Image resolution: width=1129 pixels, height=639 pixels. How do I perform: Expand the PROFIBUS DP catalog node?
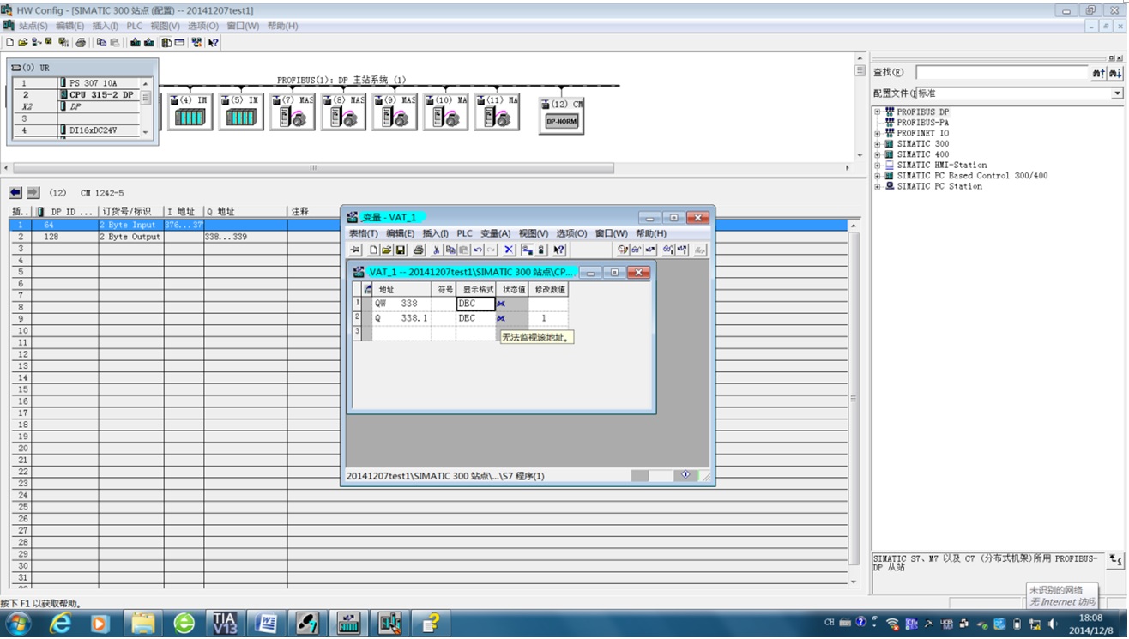tap(878, 112)
